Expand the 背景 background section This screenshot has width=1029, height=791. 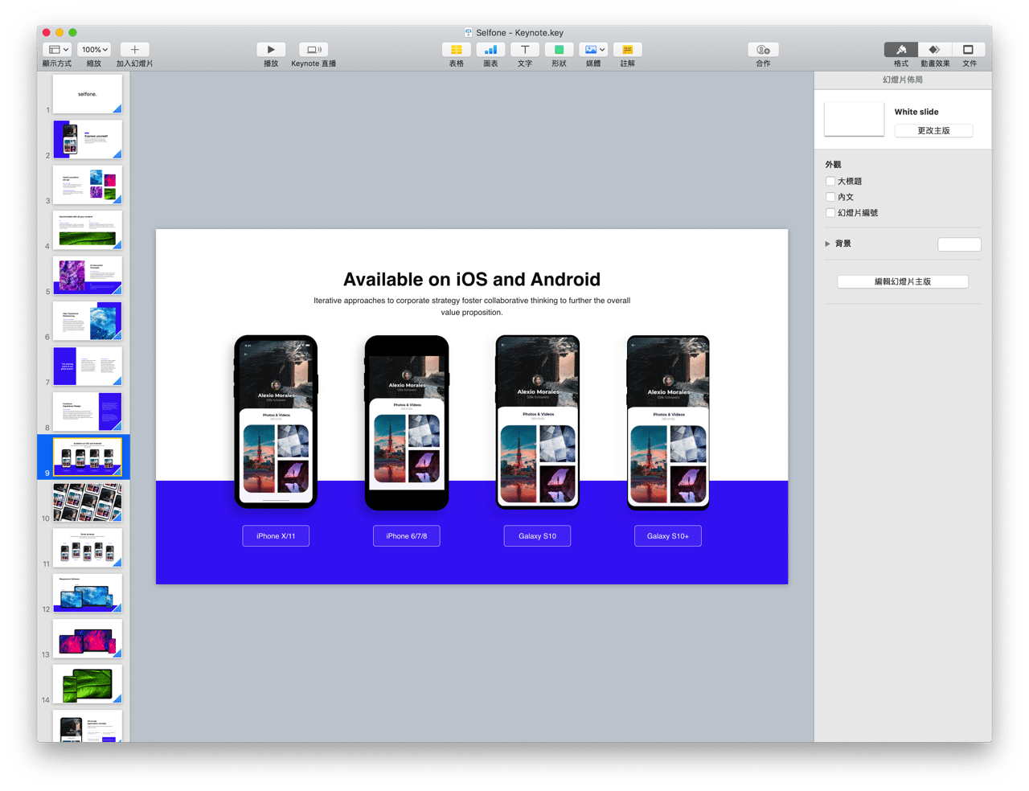click(827, 244)
